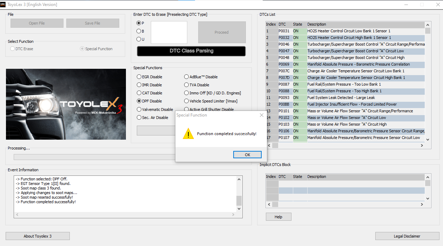Select DTC row P0032
Image resolution: width=443 pixels, height=246 pixels.
345,38
